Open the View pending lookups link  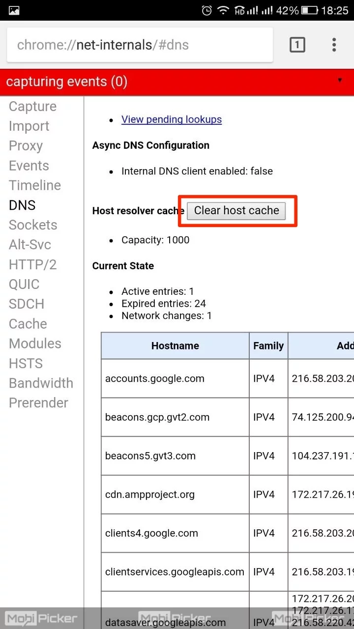coord(172,119)
